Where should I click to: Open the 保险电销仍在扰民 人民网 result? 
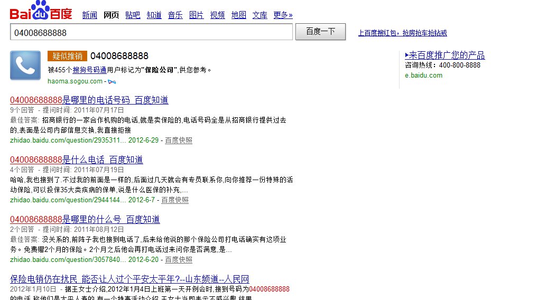coord(129,279)
